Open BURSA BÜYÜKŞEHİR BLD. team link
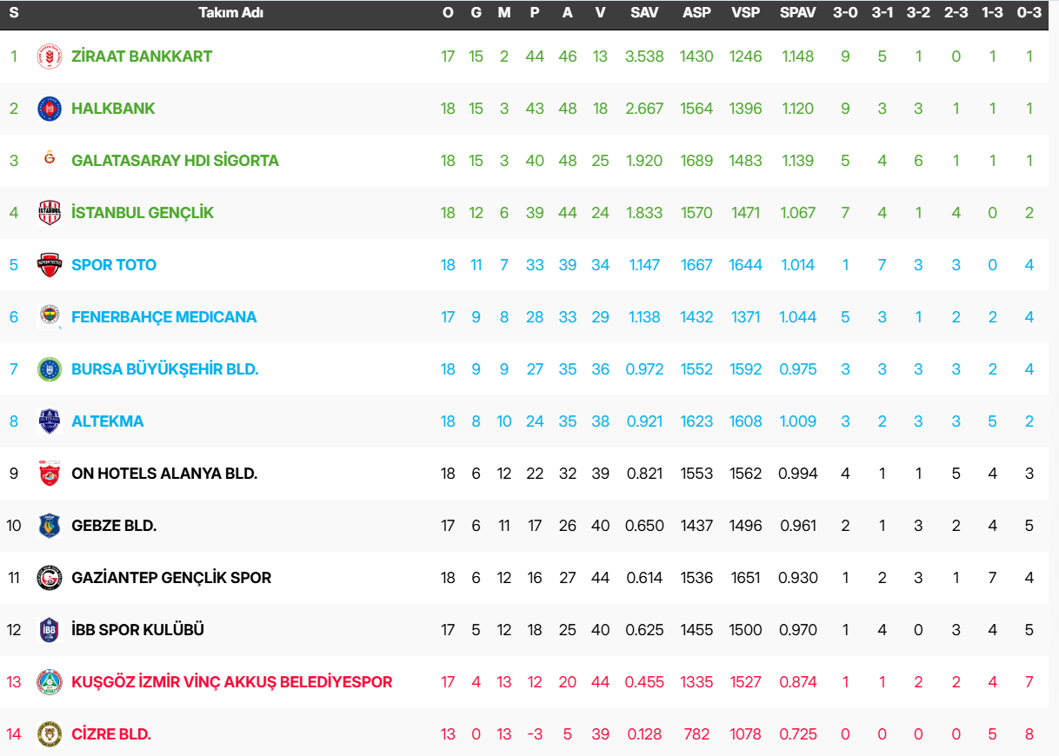Image resolution: width=1059 pixels, height=756 pixels. click(165, 369)
